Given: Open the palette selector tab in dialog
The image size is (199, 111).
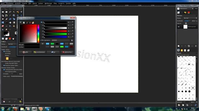Looking at the screenshot, I should [33, 23].
